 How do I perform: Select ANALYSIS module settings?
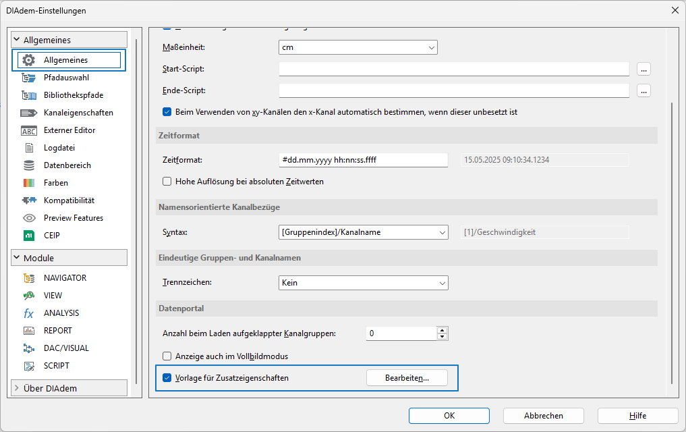click(61, 313)
